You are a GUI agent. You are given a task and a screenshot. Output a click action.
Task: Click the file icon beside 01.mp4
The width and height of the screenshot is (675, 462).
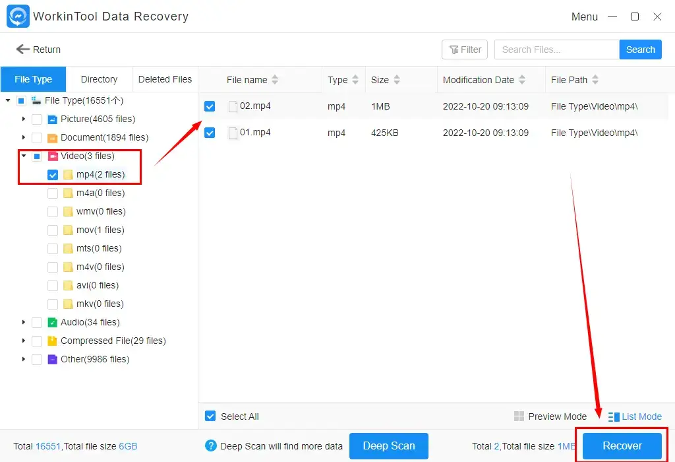tap(233, 133)
